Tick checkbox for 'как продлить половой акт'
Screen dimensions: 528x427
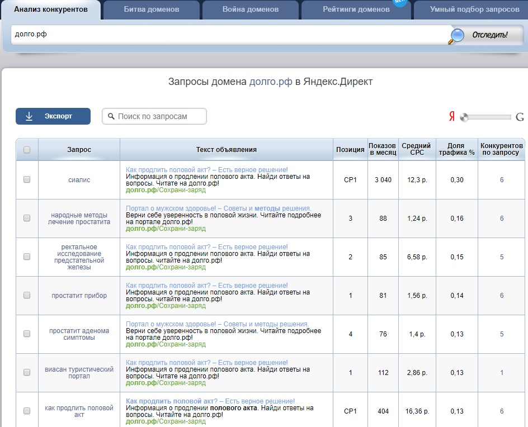coord(27,411)
